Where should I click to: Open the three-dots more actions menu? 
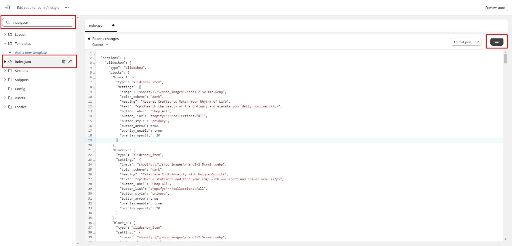67,7
